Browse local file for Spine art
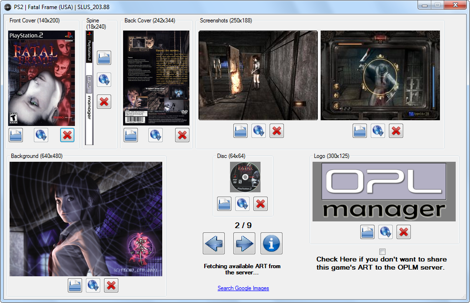470x303 pixels. (104, 58)
